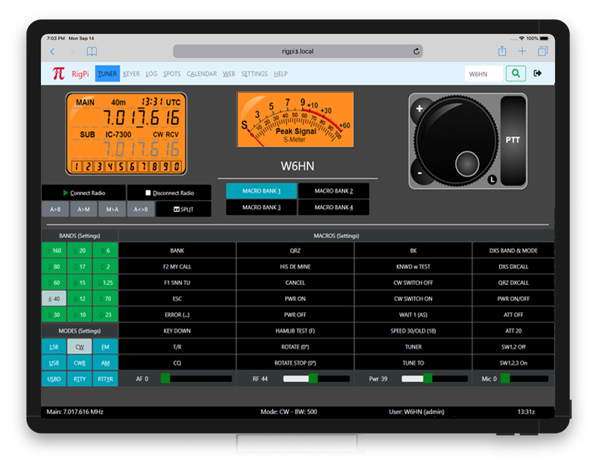
Task: Click the main frequency 7.017.616 display
Action: click(142, 117)
